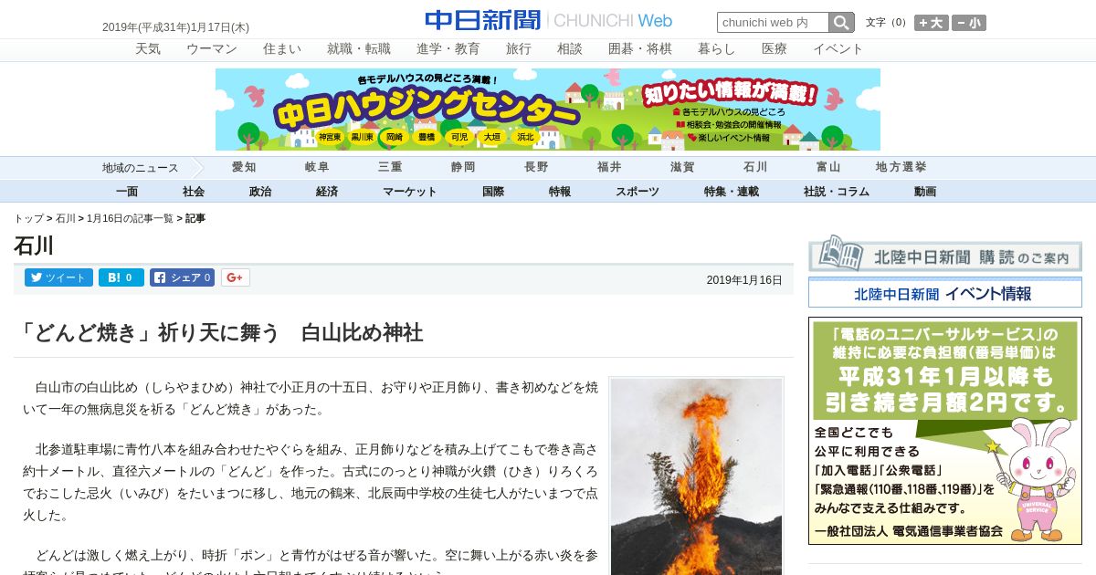Select 長野 regional news
The height and width of the screenshot is (575, 1096).
pos(536,168)
